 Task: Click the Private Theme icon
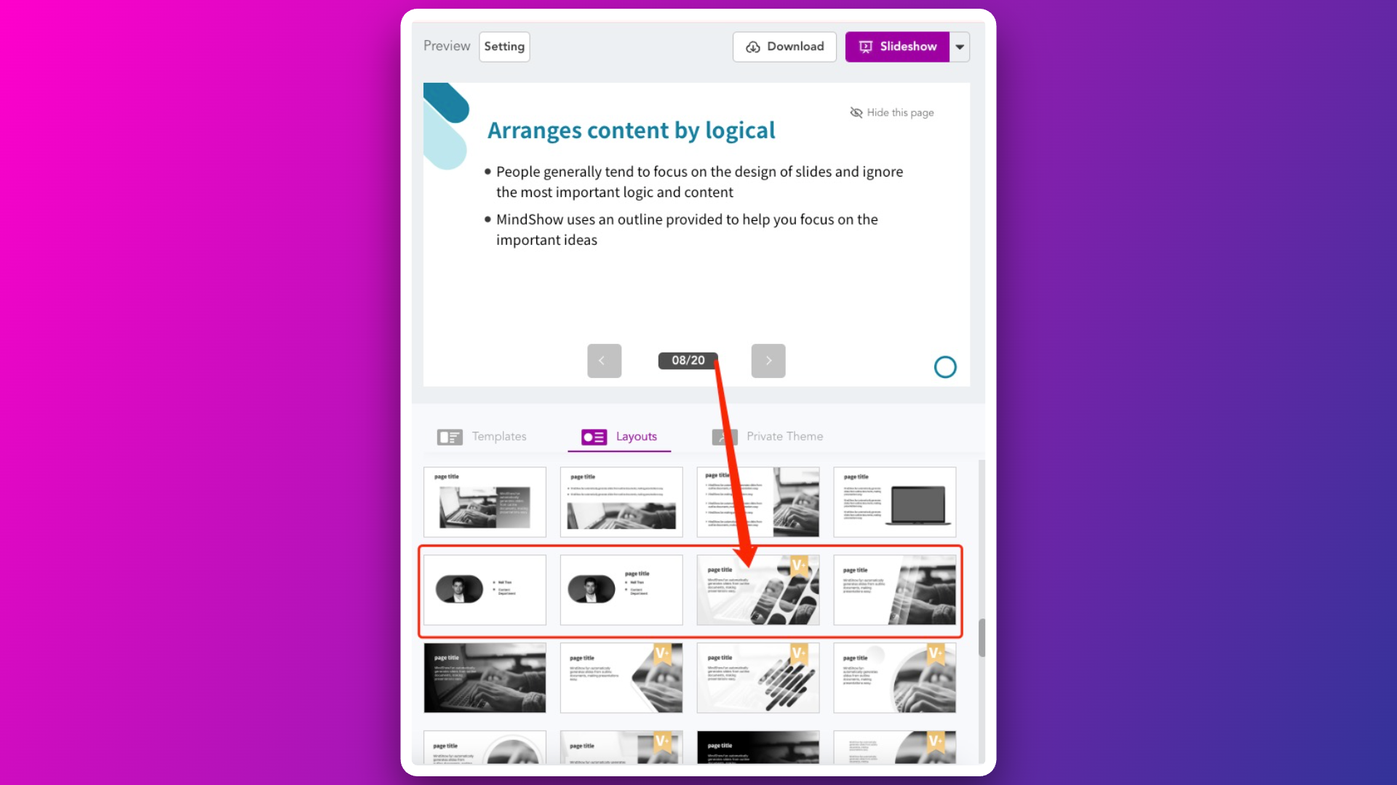[725, 436]
